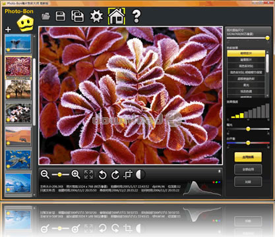Click the save-all double floppy disk icon

pos(77,16)
